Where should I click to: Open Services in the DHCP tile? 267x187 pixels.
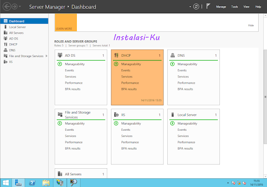tap(127, 77)
